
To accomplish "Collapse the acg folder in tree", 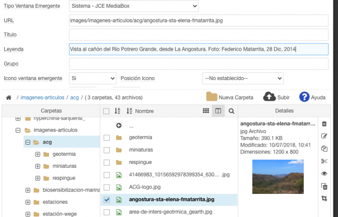I will pos(28,142).
